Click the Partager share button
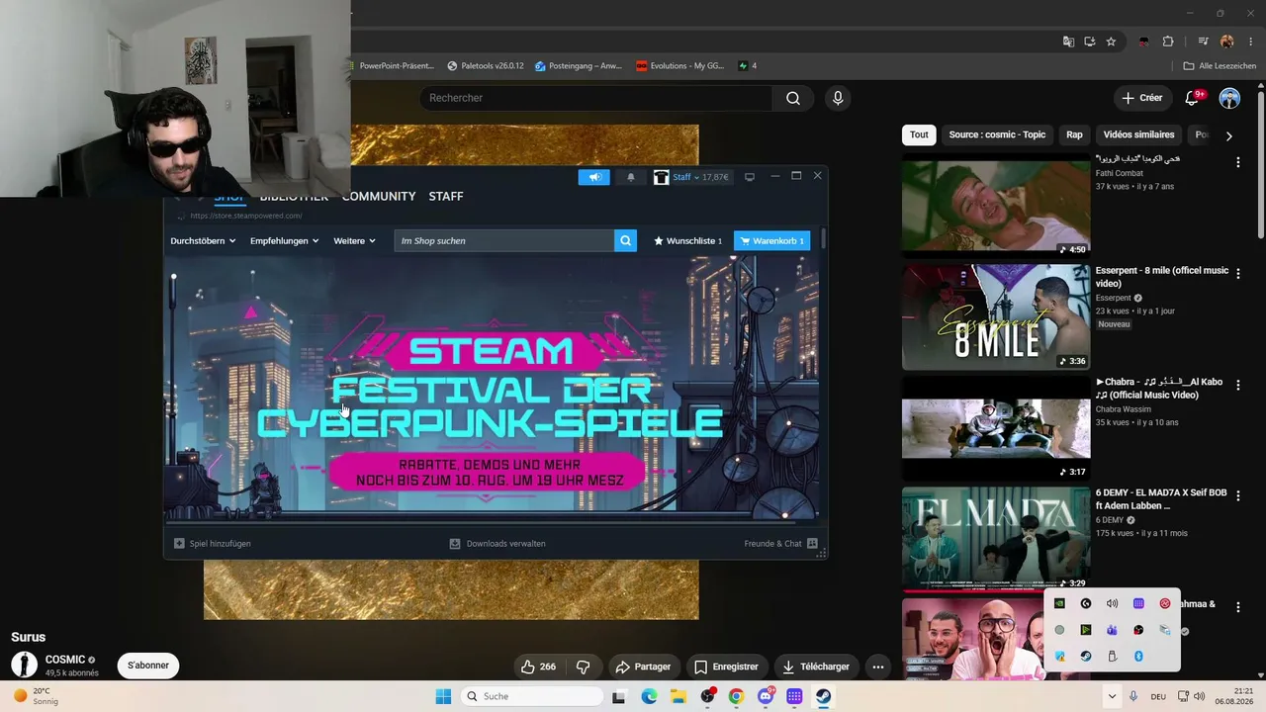The image size is (1266, 712). (643, 667)
